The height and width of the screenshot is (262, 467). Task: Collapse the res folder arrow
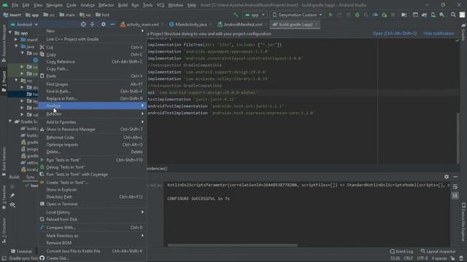pyautogui.click(x=16, y=81)
